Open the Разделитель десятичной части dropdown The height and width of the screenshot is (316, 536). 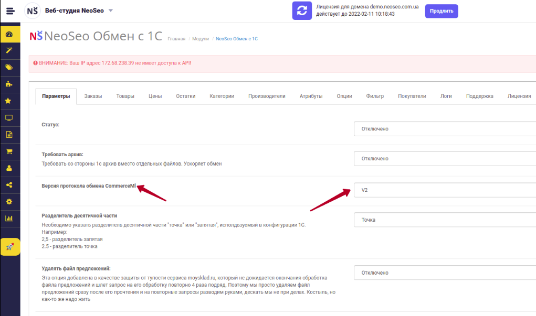click(x=445, y=220)
